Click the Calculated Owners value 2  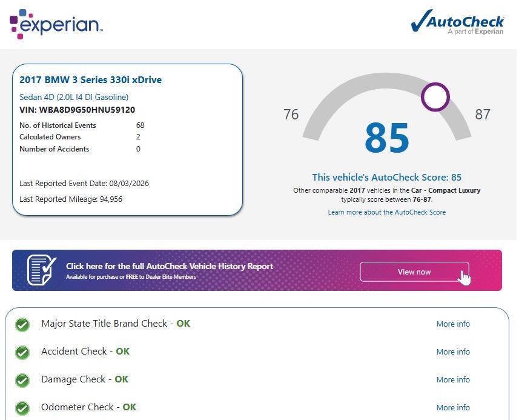coord(138,137)
